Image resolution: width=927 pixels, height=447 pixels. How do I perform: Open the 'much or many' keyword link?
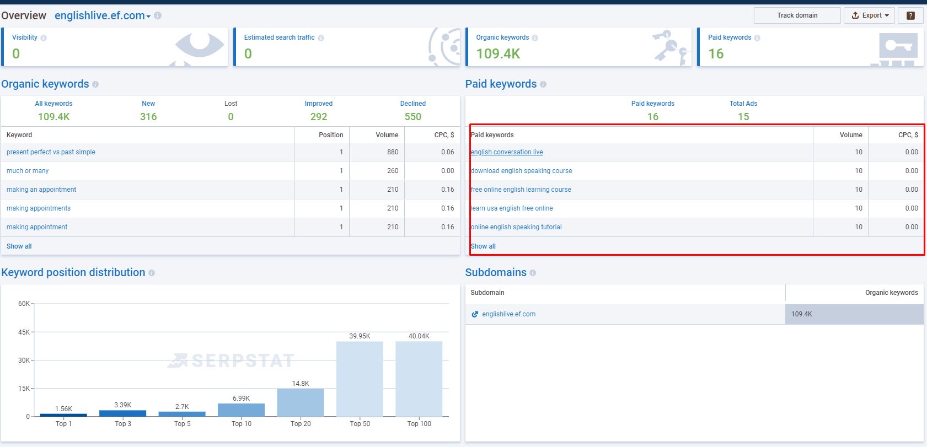28,171
